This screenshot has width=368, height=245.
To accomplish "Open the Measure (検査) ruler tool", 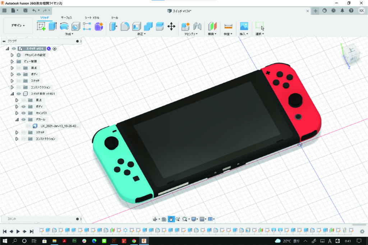I will coord(228,26).
